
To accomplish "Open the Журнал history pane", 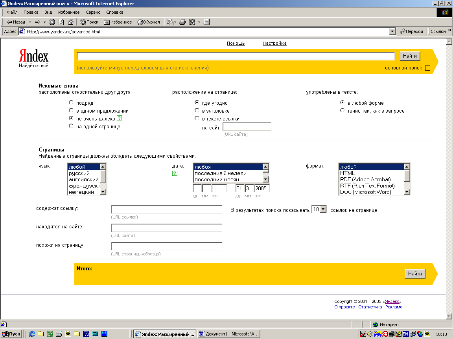I will pos(149,22).
